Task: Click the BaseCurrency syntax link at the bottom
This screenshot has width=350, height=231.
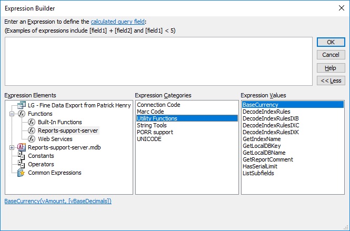Action: coord(58,201)
